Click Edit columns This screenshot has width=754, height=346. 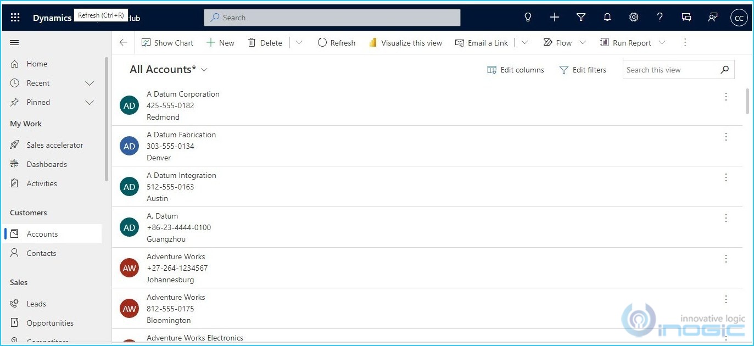point(516,70)
